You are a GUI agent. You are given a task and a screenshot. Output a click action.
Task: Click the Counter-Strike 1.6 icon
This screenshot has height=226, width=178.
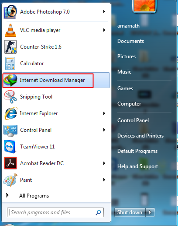coord(10,47)
